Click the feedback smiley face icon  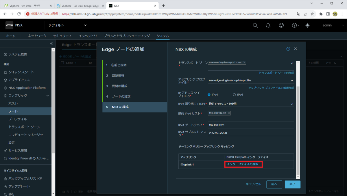[281, 25]
